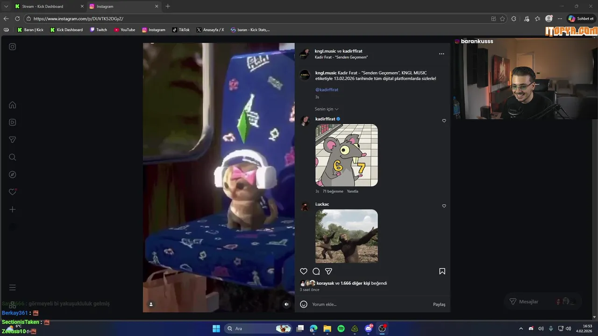Image resolution: width=598 pixels, height=336 pixels.
Task: Click taskbar search box 'Ara'
Action: pyautogui.click(x=259, y=329)
